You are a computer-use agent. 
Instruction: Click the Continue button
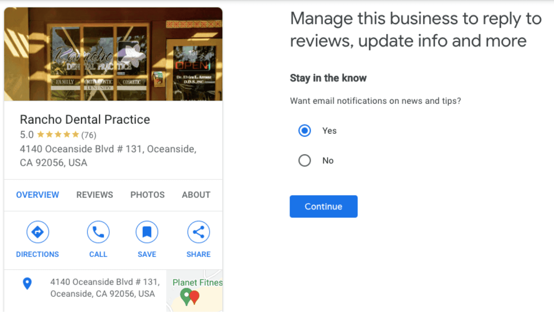323,206
